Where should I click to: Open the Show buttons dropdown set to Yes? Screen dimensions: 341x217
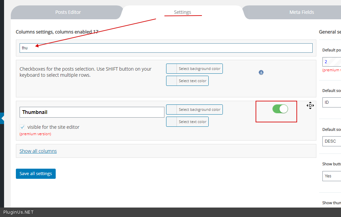332,176
